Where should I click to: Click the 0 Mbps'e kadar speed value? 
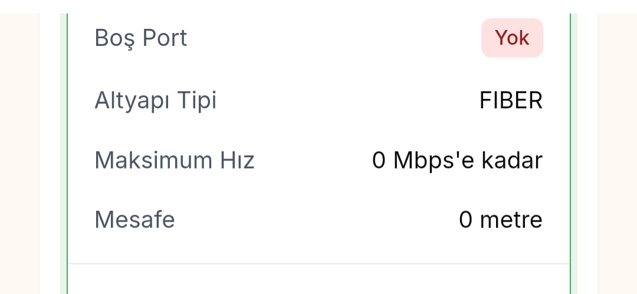[457, 160]
